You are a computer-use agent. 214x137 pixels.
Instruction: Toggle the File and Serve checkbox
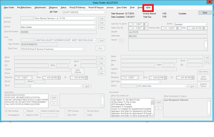[x=85, y=111]
